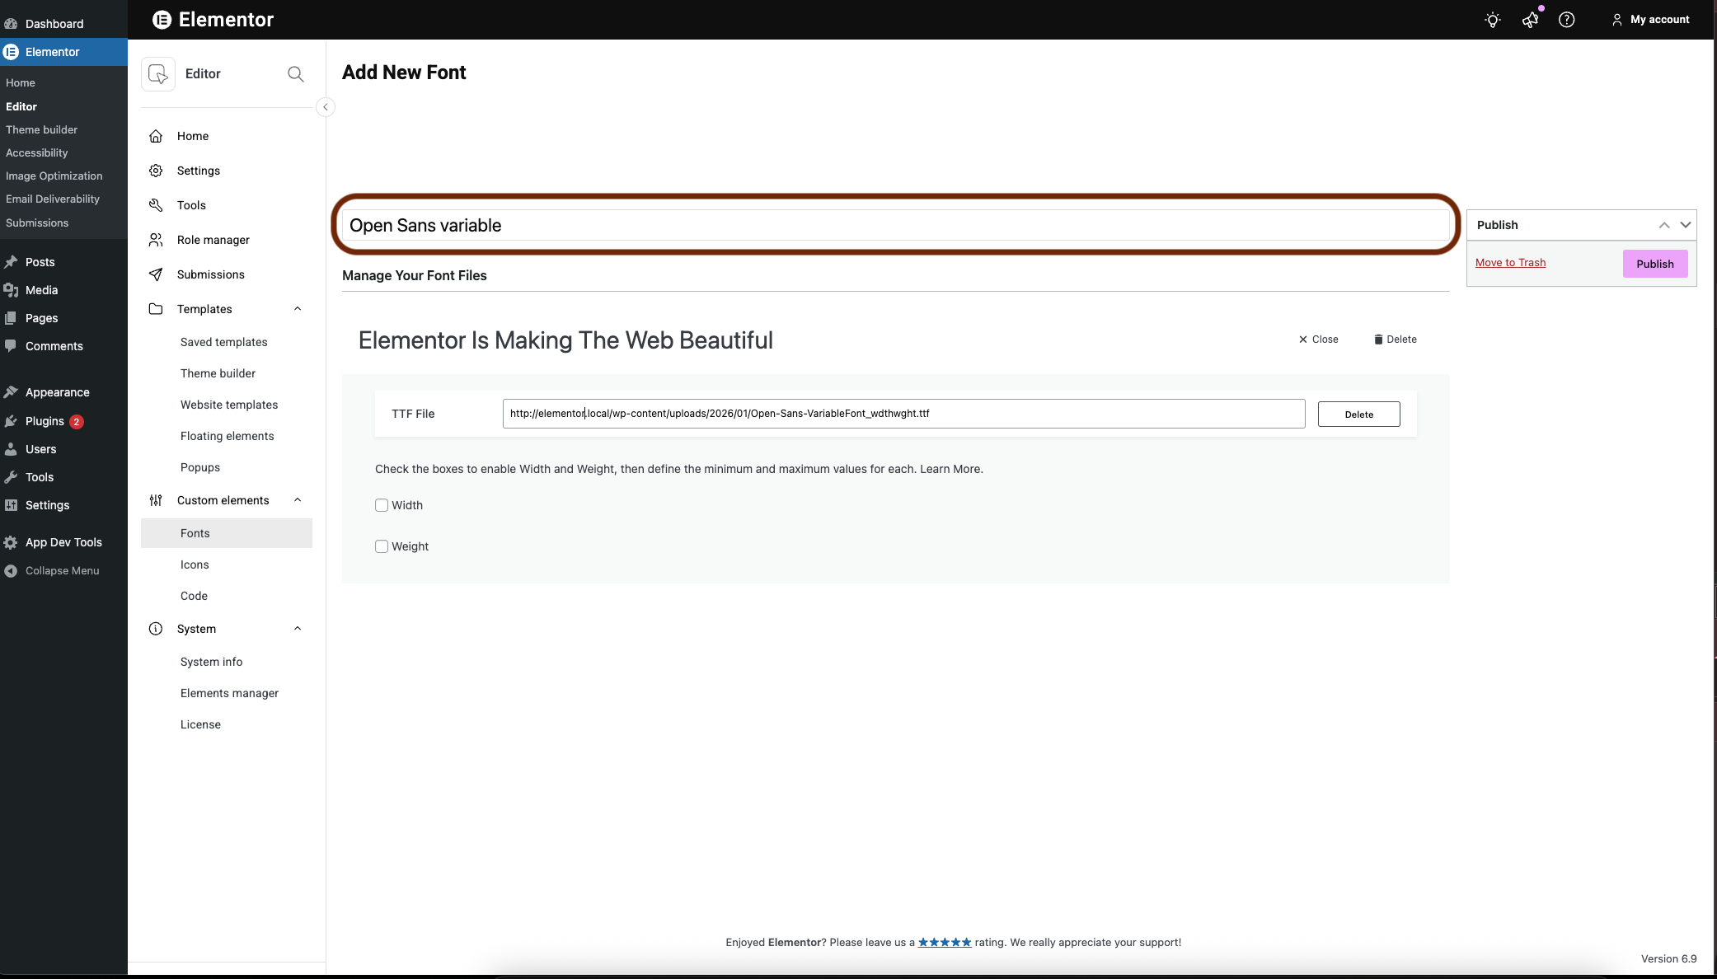
Task: Click the question mark help icon
Action: pyautogui.click(x=1566, y=20)
